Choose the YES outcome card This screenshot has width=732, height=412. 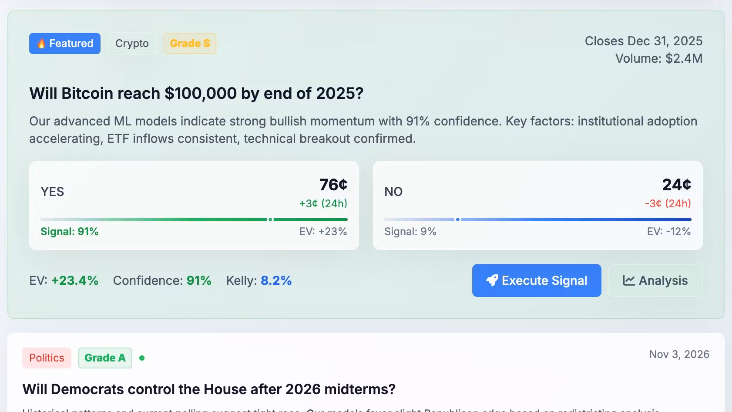coord(194,206)
